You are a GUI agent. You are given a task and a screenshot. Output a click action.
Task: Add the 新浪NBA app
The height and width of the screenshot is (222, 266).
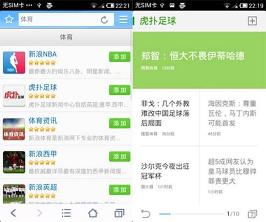120,57
